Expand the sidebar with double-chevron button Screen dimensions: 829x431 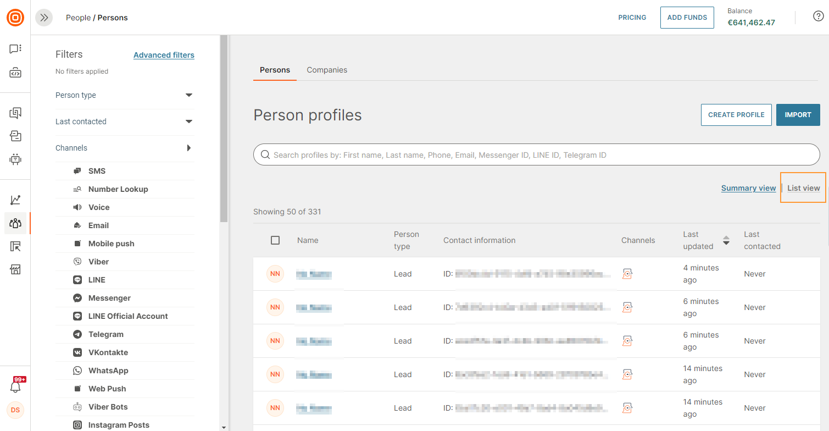point(44,18)
